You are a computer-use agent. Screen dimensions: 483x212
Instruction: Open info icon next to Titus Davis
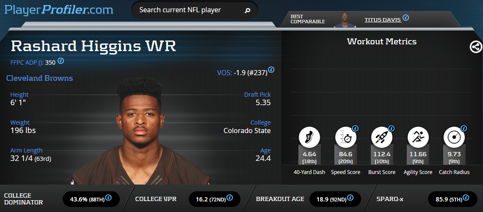(406, 17)
